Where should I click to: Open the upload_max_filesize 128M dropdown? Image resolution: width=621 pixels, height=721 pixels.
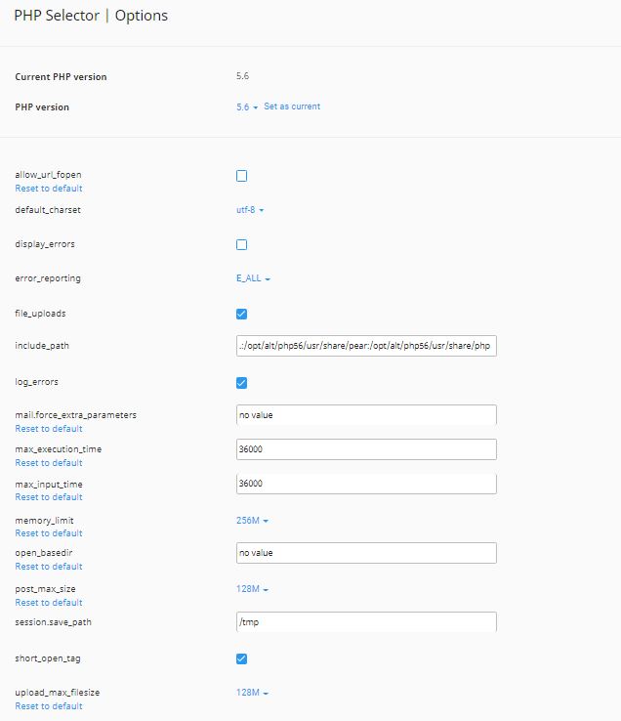click(252, 693)
